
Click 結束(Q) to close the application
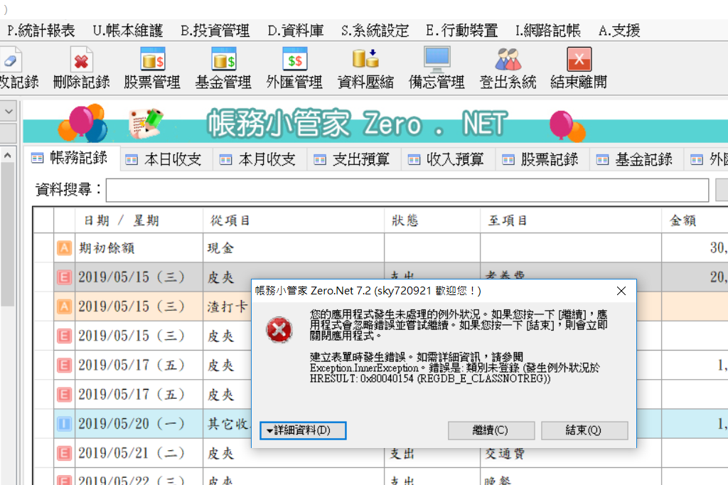click(x=584, y=430)
